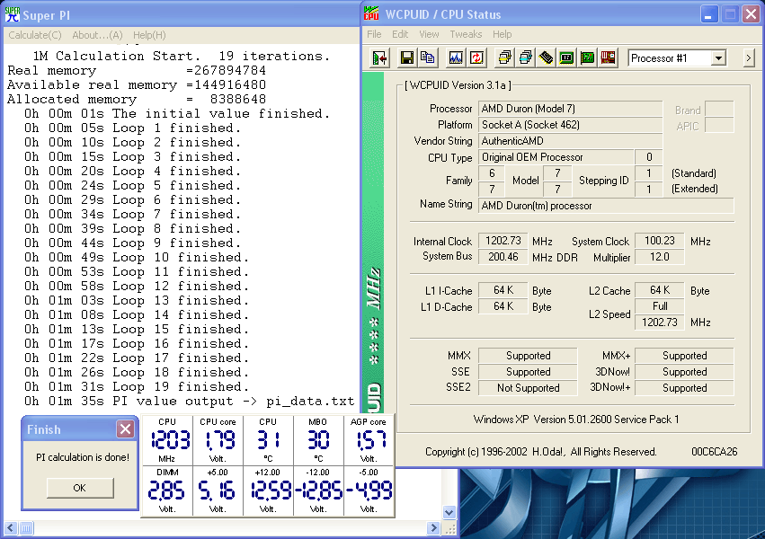Close the Finish dialog with red X
Image resolution: width=765 pixels, height=539 pixels.
pos(125,429)
